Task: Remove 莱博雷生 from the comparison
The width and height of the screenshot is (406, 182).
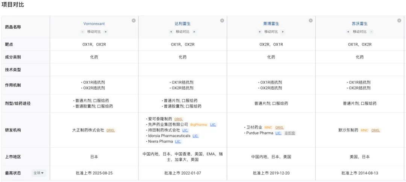Action: click(x=311, y=21)
